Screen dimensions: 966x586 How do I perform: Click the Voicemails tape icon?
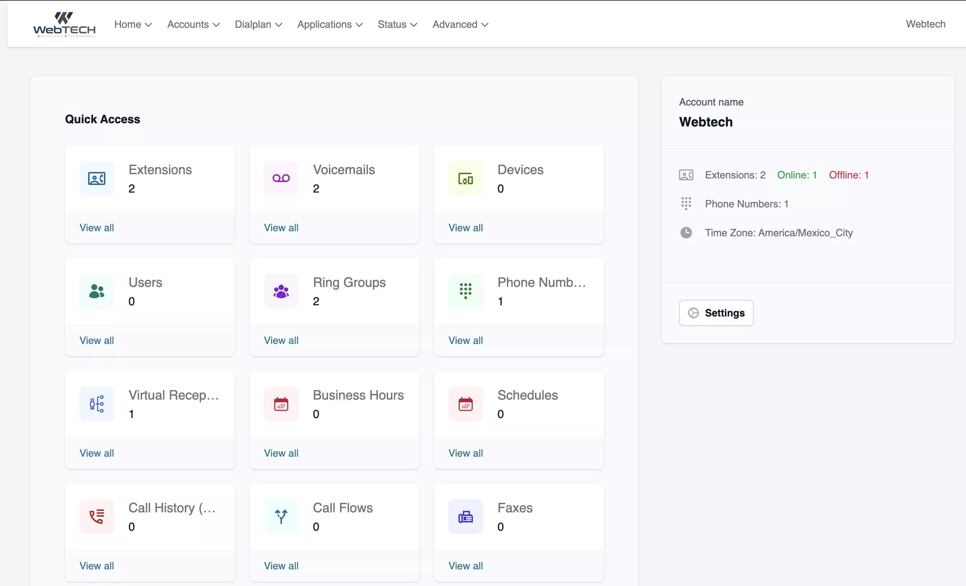point(281,178)
